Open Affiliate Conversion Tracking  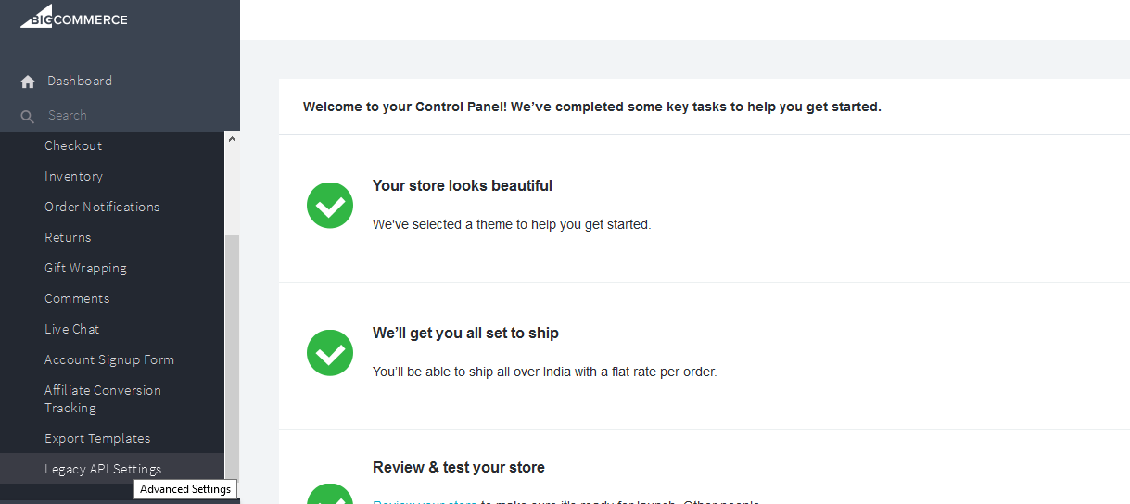point(103,399)
